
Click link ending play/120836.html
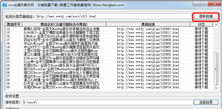point(148,62)
